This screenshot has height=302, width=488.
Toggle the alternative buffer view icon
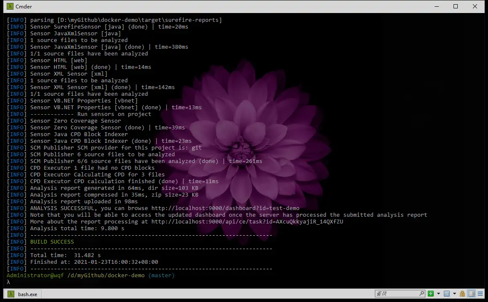(472, 294)
